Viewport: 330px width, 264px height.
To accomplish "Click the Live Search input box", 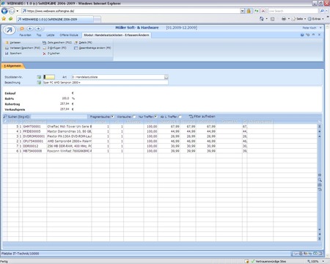I will [293, 11].
